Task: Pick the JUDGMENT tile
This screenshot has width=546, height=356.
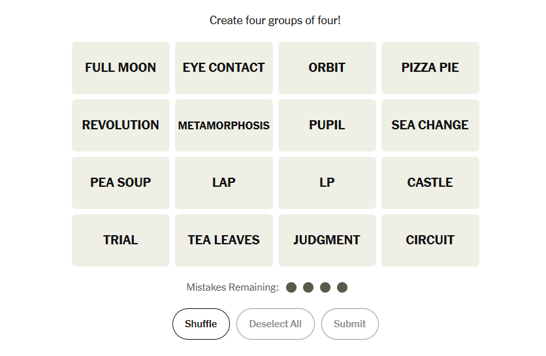Action: (x=327, y=240)
